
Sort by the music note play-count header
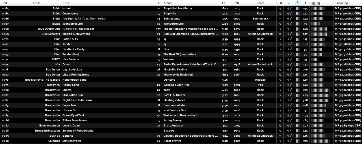(305, 3)
